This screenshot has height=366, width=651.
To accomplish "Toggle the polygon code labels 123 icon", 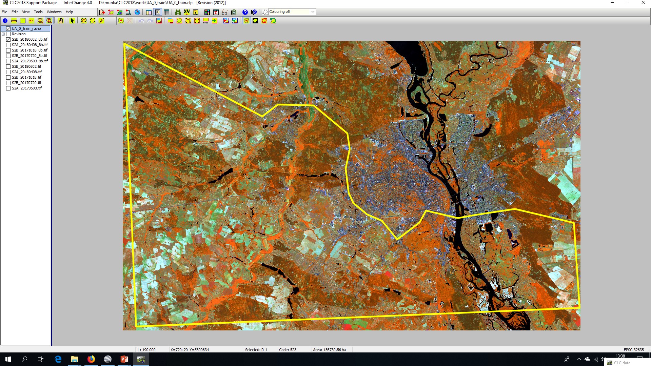I will (x=246, y=21).
